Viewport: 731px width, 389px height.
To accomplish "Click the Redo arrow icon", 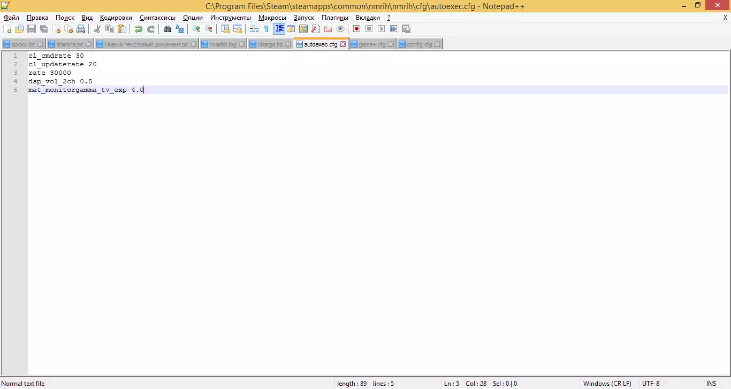I will [151, 29].
